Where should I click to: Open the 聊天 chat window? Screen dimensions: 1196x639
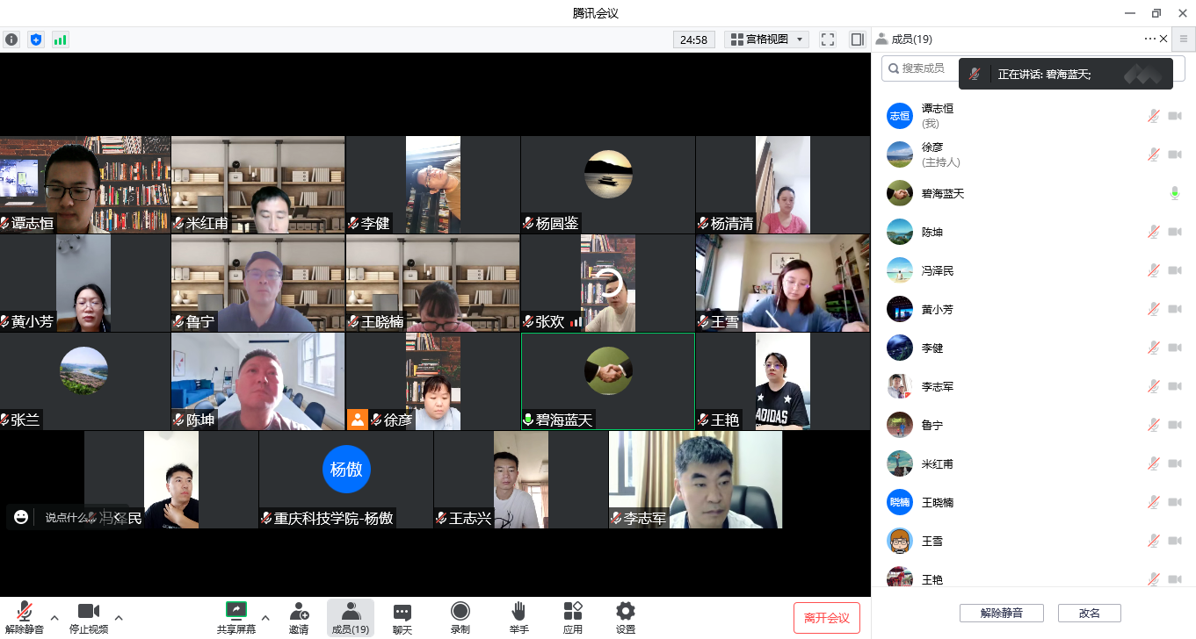402,618
